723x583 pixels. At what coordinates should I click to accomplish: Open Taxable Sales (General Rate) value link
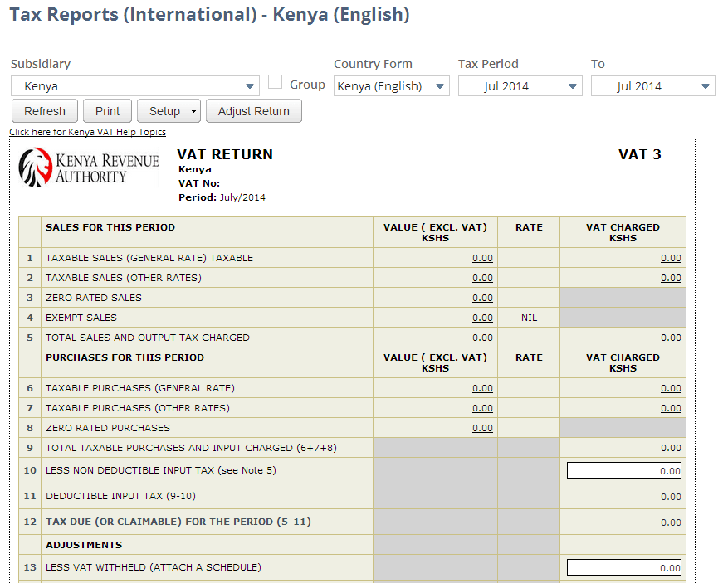click(x=482, y=258)
